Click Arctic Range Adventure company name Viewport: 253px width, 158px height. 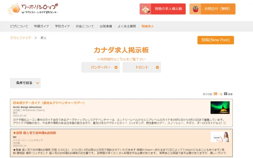point(27,107)
